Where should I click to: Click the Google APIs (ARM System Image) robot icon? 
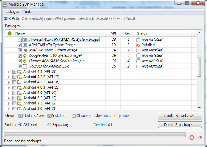click(x=25, y=61)
